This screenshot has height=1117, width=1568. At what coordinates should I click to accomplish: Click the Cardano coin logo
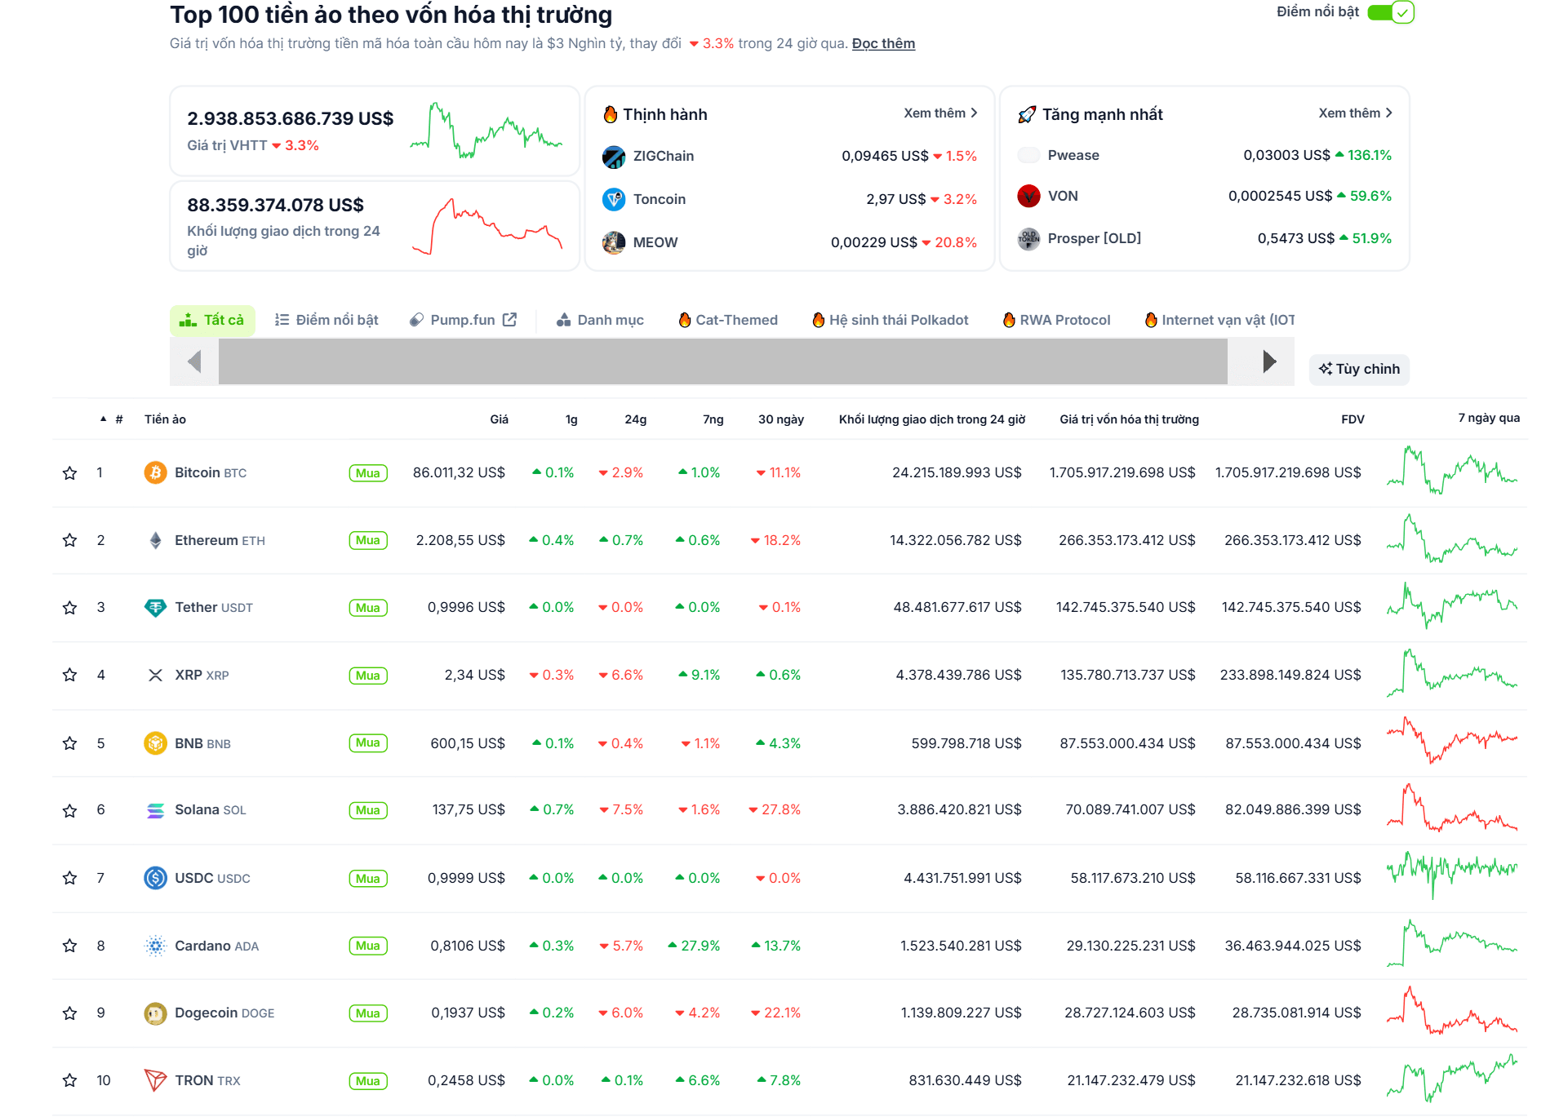pos(155,946)
